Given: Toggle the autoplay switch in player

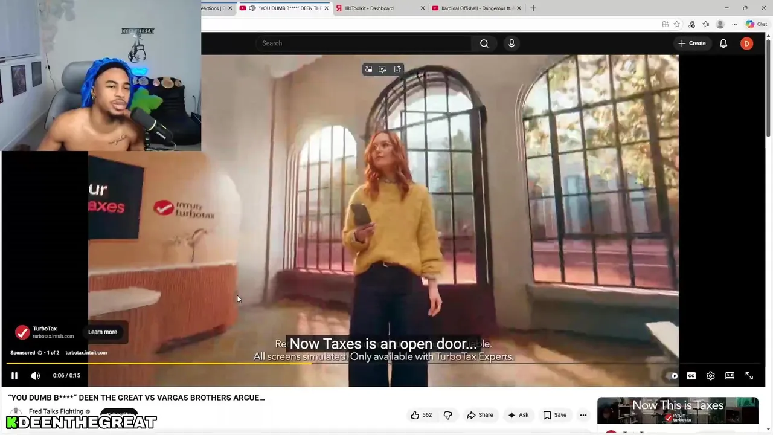Looking at the screenshot, I should pos(672,376).
